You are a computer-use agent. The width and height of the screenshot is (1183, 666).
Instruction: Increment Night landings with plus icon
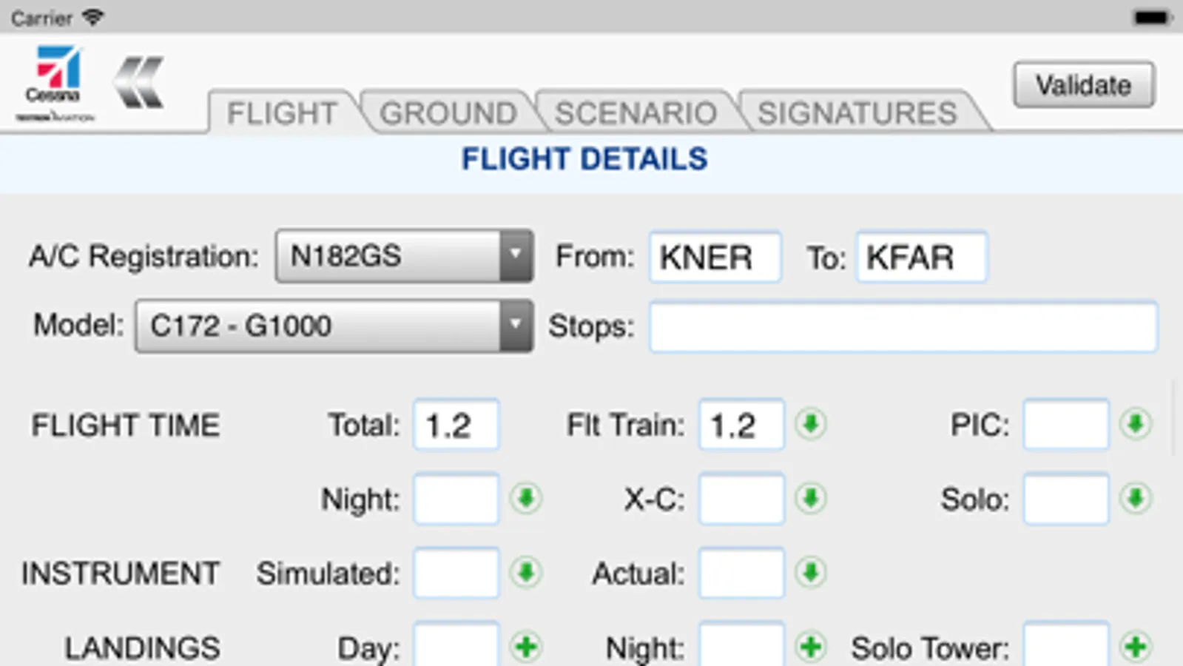click(811, 647)
